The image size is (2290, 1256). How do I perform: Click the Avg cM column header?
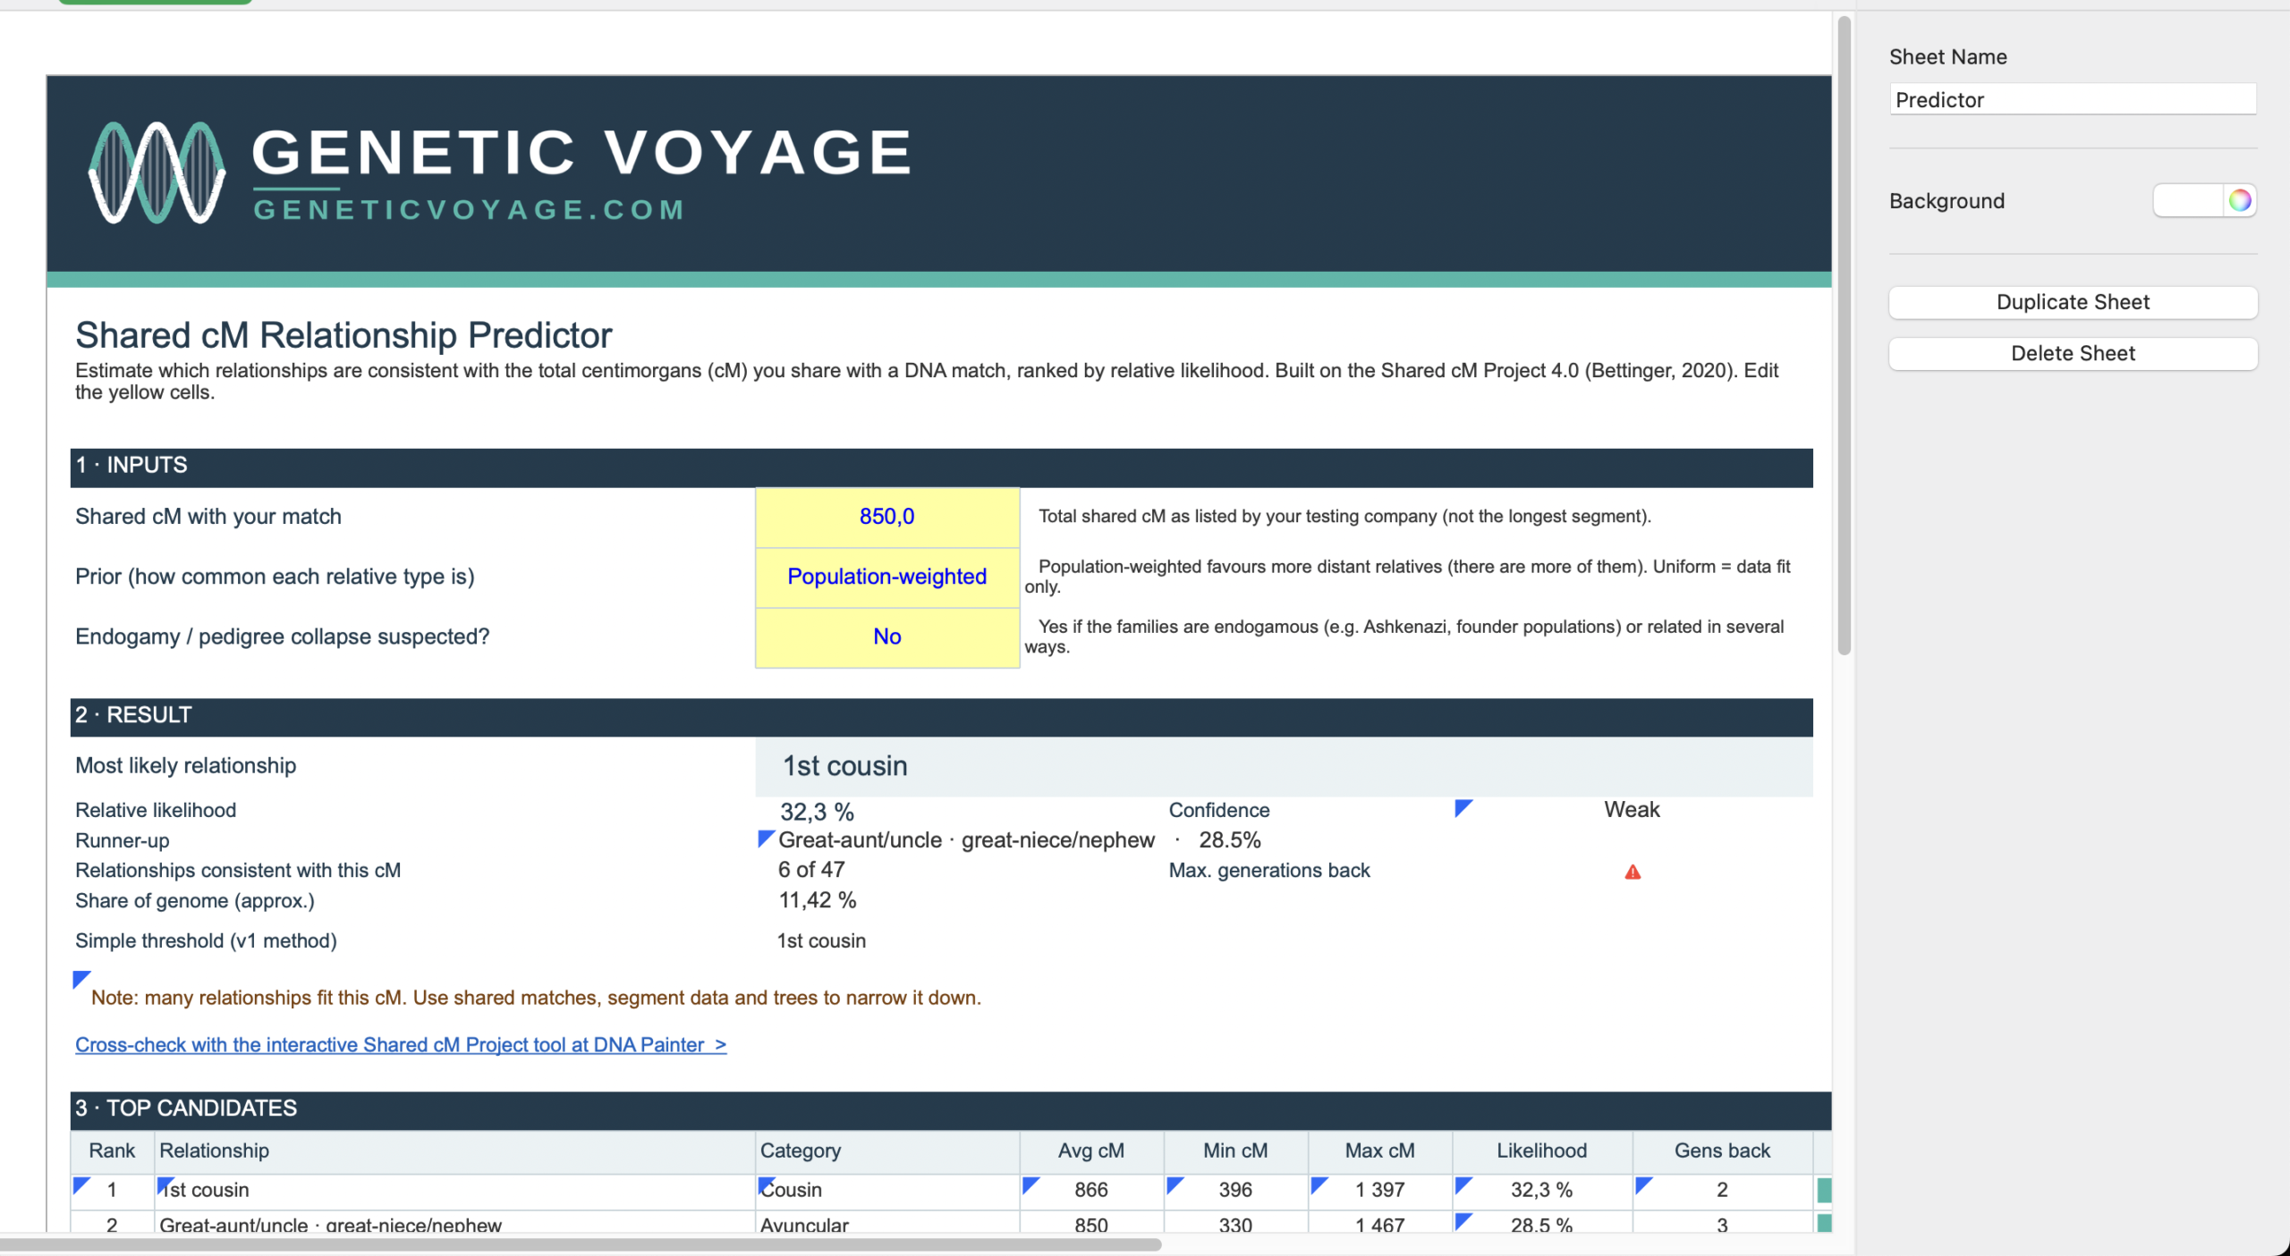coord(1091,1151)
